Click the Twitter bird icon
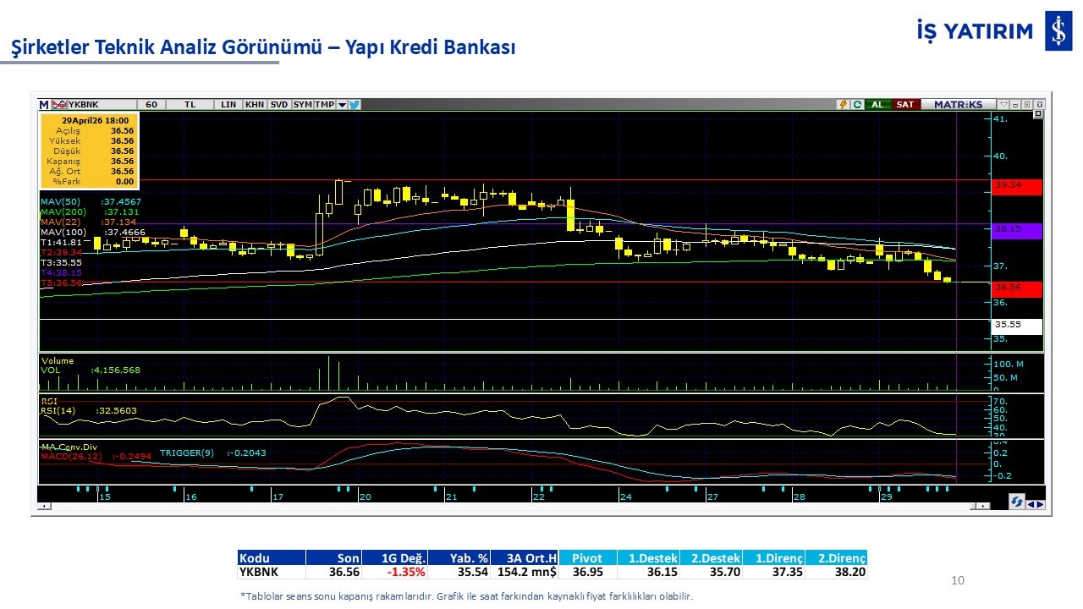This screenshot has width=1083, height=609. (355, 105)
